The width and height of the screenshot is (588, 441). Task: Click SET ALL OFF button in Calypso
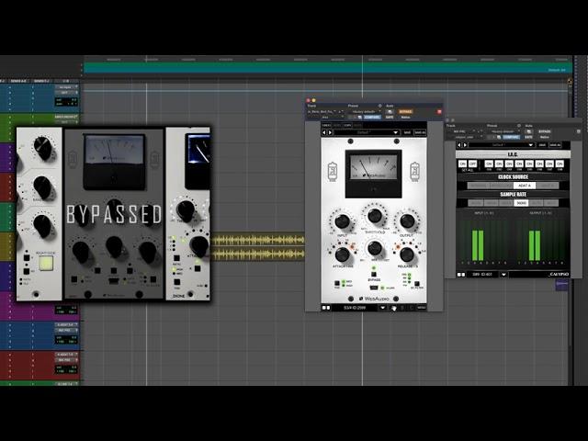tap(472, 164)
